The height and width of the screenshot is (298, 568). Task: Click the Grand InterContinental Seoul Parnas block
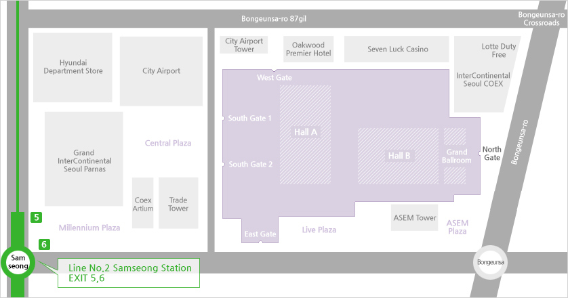[x=83, y=159]
